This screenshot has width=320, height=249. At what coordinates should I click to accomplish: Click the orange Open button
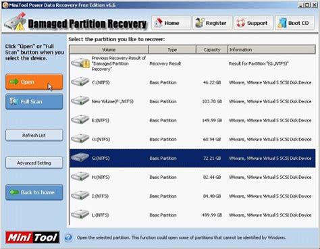coord(34,82)
